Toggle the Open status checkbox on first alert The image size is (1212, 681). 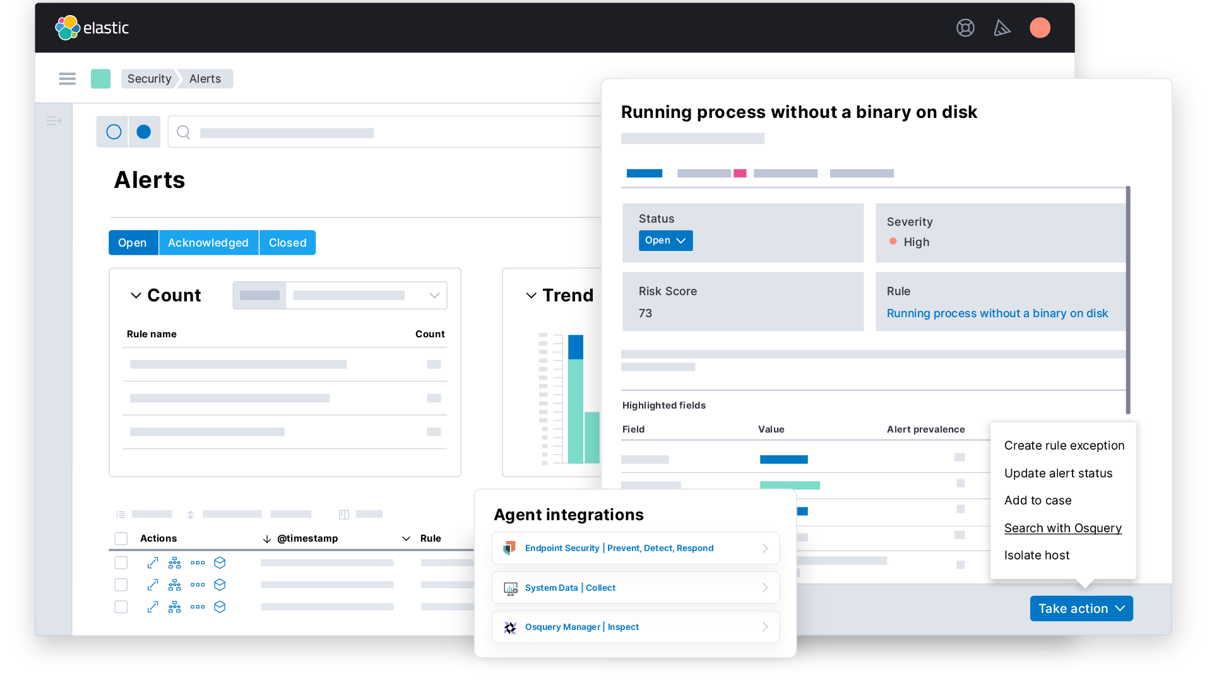(121, 563)
